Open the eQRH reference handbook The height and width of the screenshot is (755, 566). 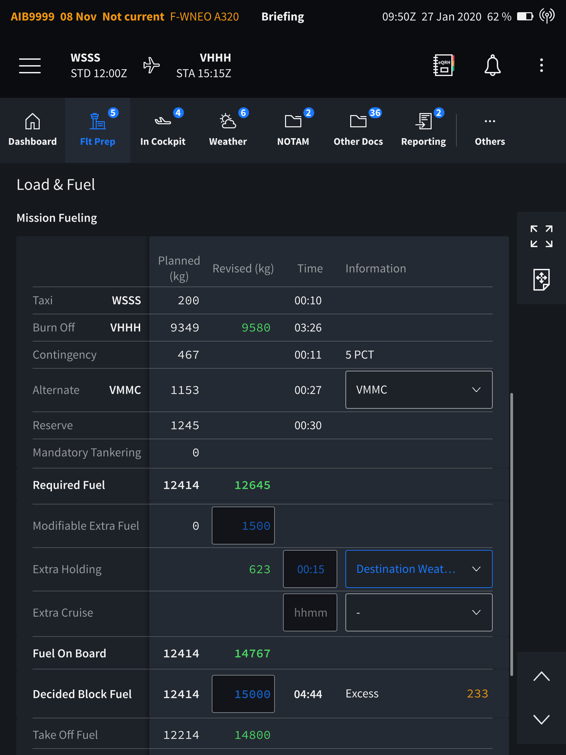click(x=443, y=65)
